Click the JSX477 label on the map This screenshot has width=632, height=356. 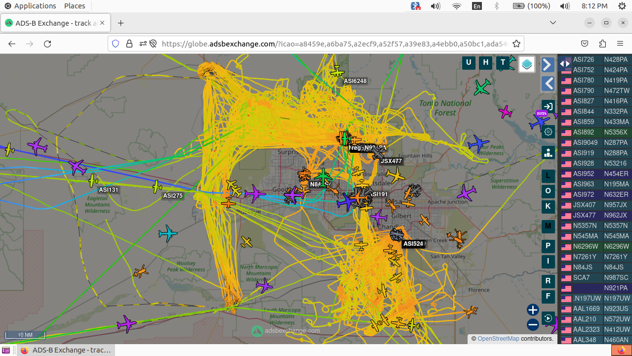coord(392,161)
